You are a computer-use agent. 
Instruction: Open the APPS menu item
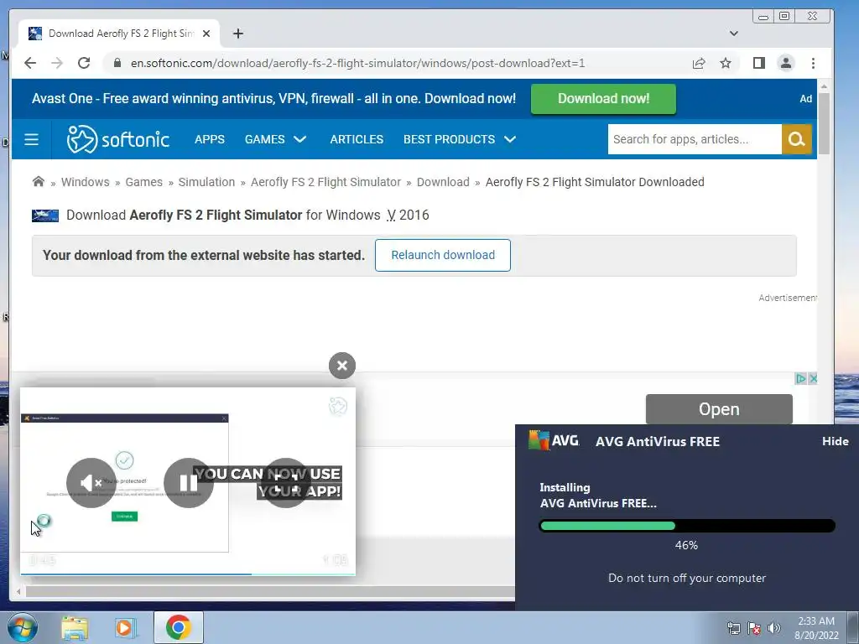(209, 139)
